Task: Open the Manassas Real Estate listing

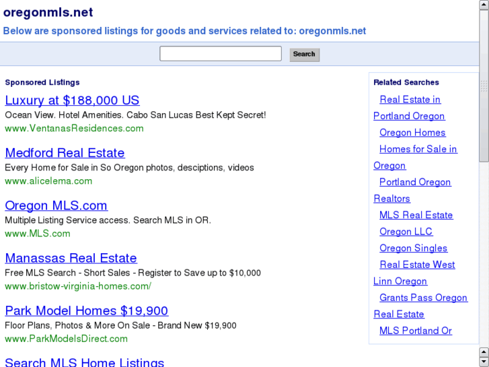Action: point(71,258)
